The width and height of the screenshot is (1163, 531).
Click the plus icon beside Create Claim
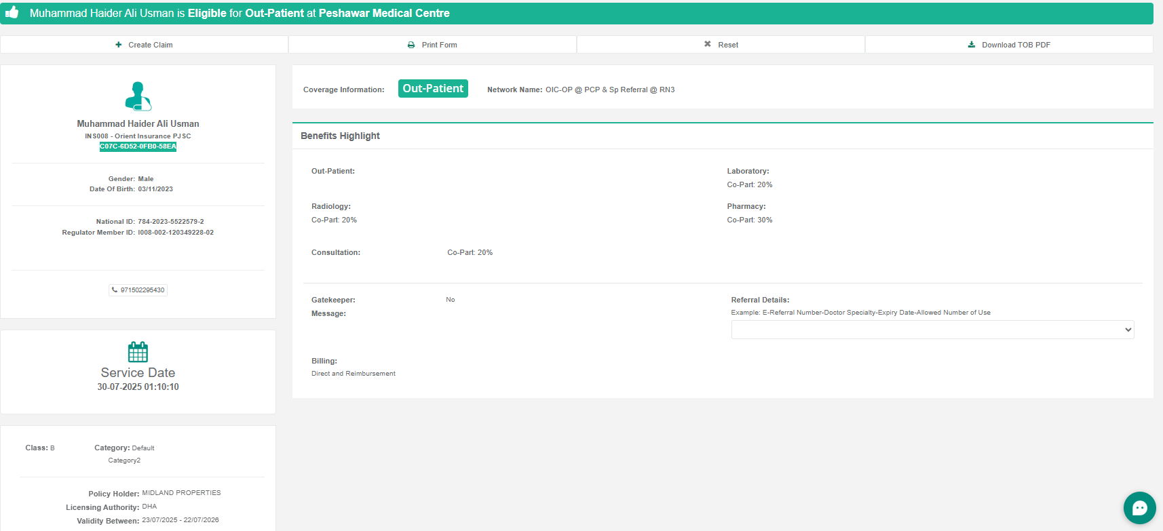click(119, 45)
